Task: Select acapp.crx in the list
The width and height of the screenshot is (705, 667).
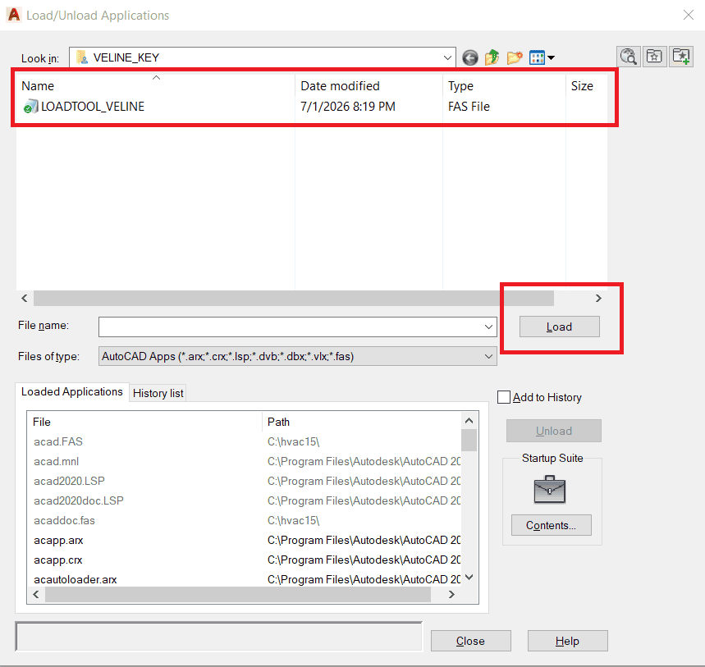Action: tap(58, 560)
